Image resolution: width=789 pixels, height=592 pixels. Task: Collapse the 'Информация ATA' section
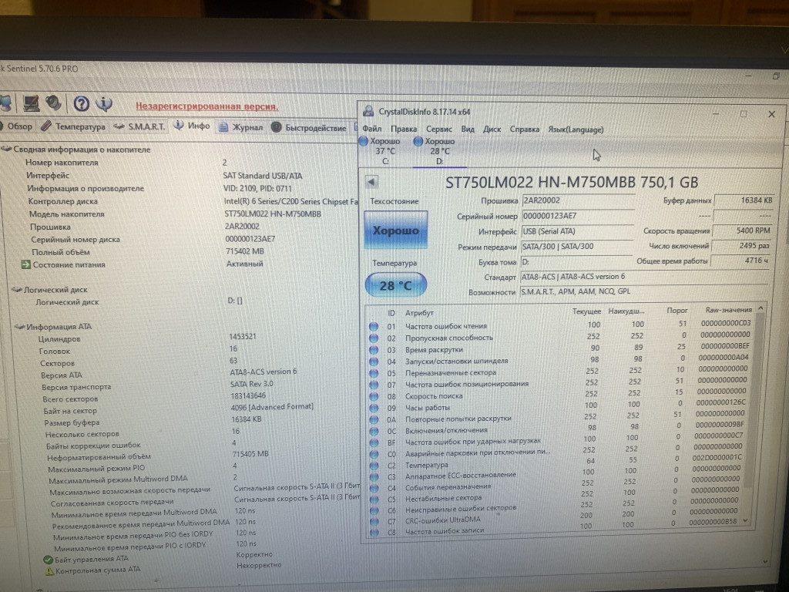coord(19,327)
